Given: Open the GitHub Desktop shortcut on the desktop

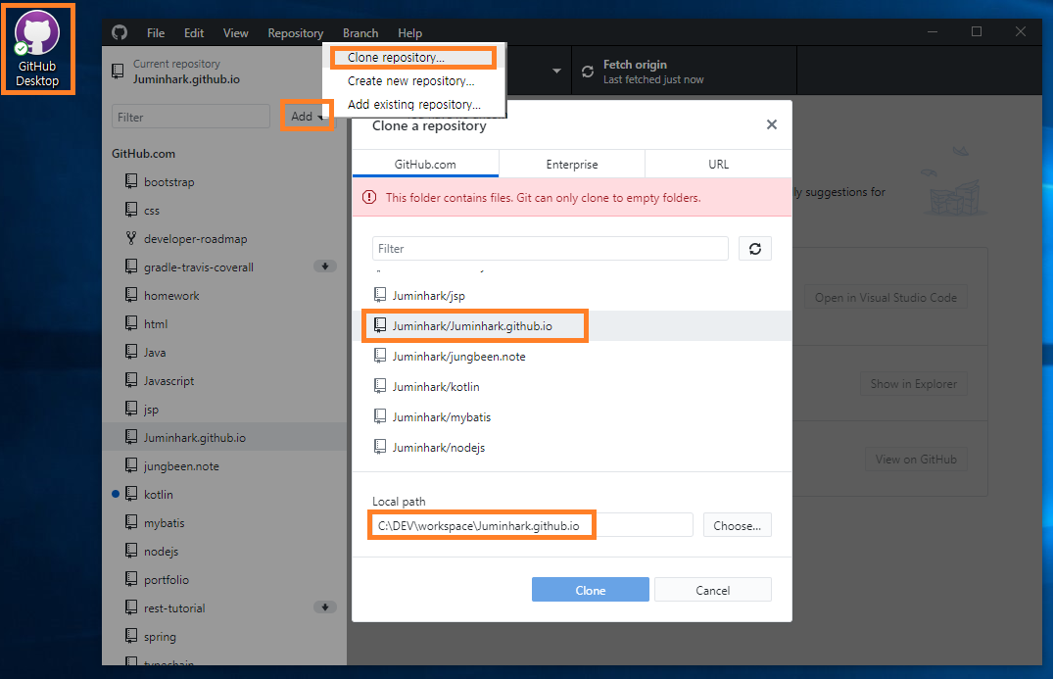Looking at the screenshot, I should point(37,50).
